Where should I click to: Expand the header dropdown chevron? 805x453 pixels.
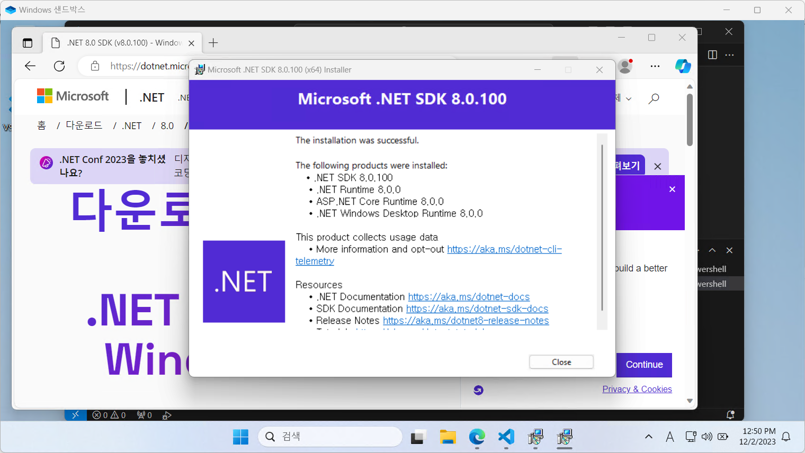[x=629, y=98]
